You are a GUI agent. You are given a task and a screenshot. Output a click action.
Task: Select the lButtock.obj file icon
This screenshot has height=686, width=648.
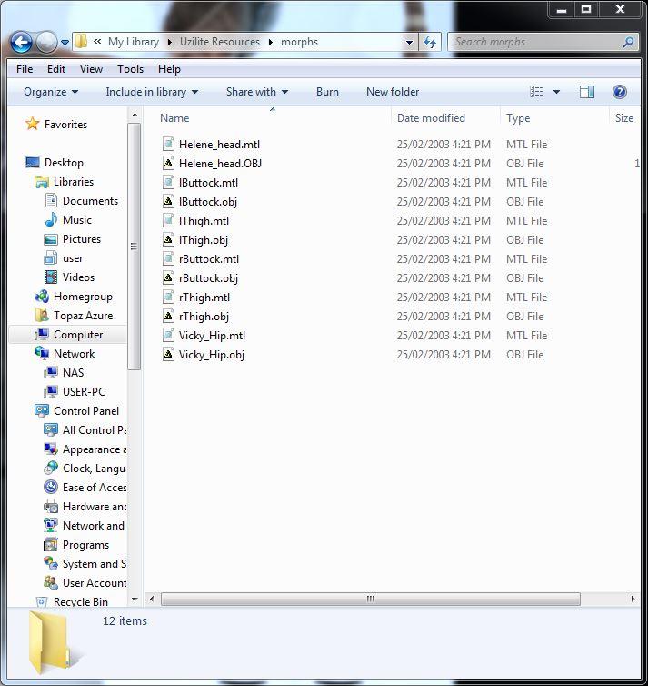[x=168, y=201]
